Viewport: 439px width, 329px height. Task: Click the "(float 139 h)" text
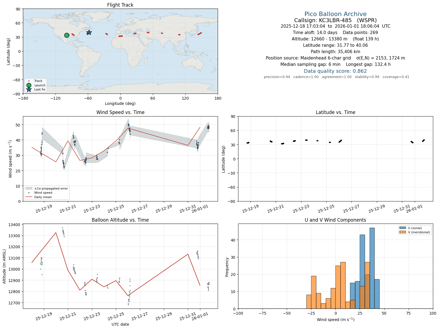(366, 39)
